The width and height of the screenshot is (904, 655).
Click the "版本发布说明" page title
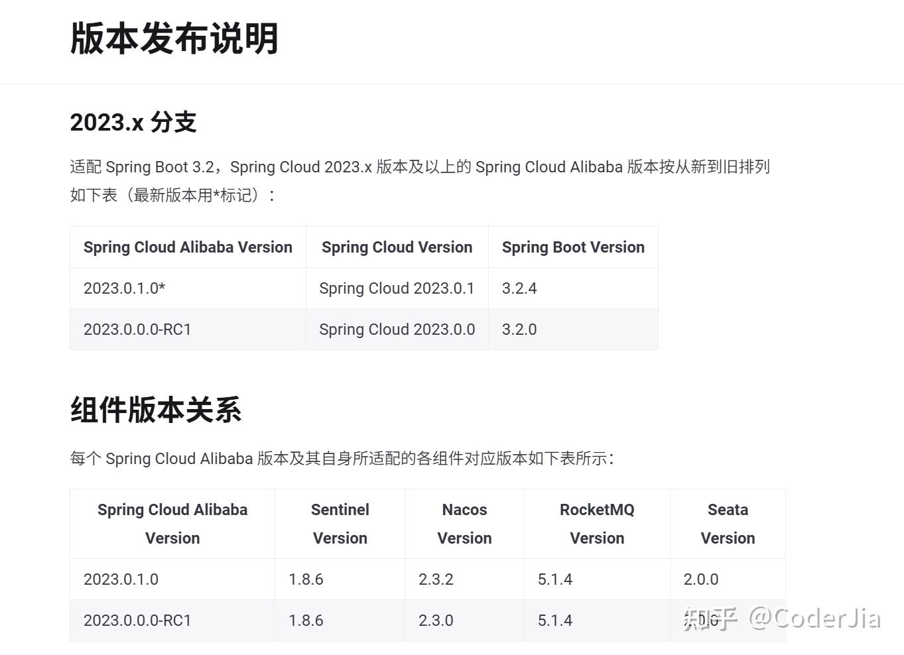(x=174, y=38)
